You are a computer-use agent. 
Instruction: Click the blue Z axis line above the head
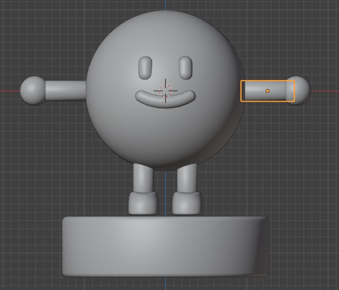[x=166, y=5]
